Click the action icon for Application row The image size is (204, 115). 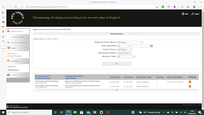click(x=190, y=86)
